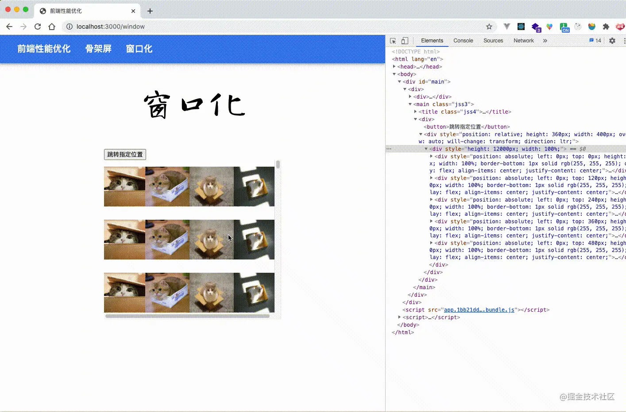This screenshot has height=412, width=626.
Task: Bookmark this page with the star icon
Action: coord(489,27)
